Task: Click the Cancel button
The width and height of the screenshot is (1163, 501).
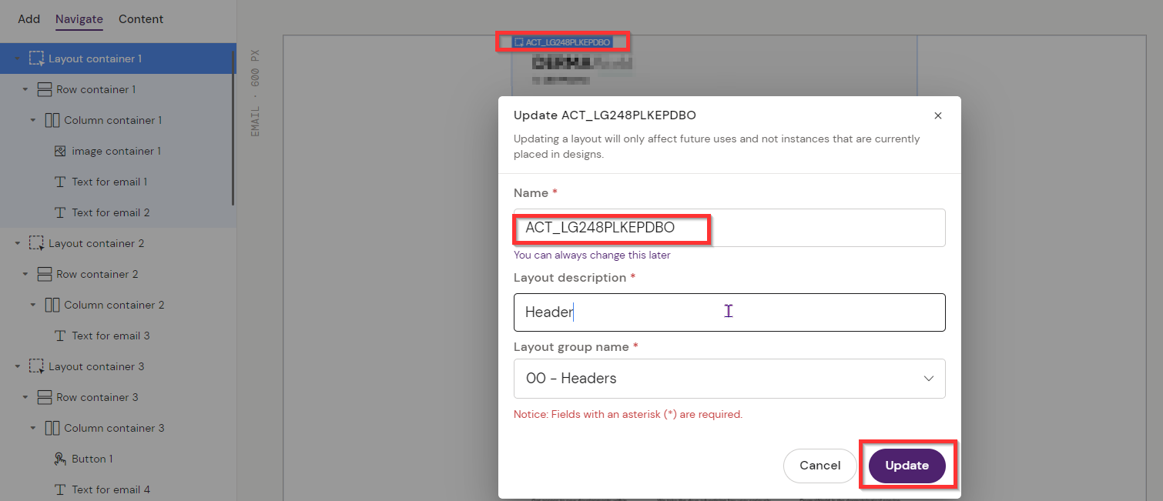Action: click(819, 466)
